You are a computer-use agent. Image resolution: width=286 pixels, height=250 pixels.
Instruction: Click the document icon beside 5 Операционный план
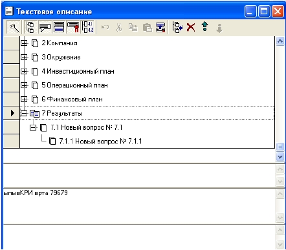pyautogui.click(x=35, y=85)
